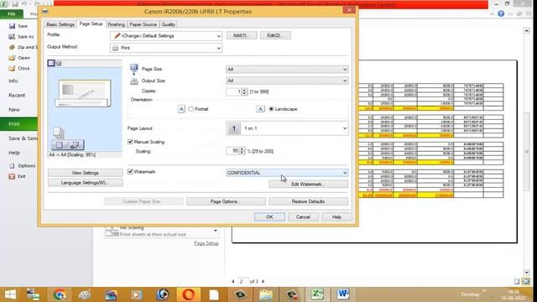
Task: Click the page layout '1' icon
Action: point(234,128)
